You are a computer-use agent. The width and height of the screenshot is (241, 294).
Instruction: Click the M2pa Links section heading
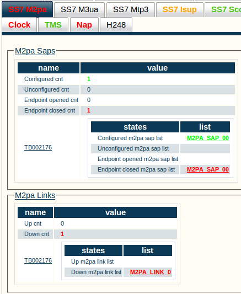pos(35,195)
